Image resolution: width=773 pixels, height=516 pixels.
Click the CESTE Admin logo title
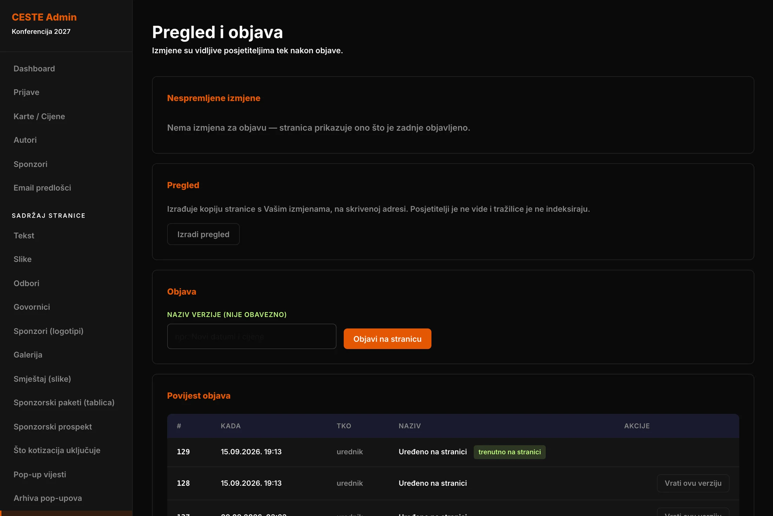[44, 17]
